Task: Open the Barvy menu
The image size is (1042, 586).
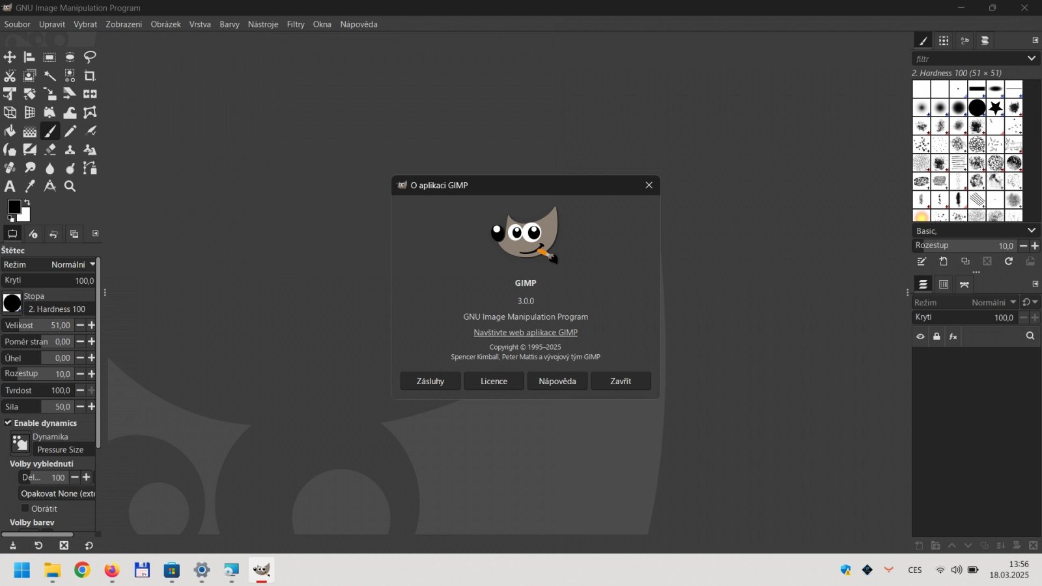Action: coord(229,24)
